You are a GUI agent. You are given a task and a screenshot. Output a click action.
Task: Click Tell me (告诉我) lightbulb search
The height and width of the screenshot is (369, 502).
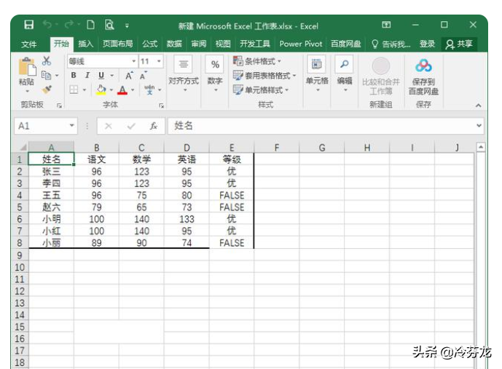[x=391, y=44]
